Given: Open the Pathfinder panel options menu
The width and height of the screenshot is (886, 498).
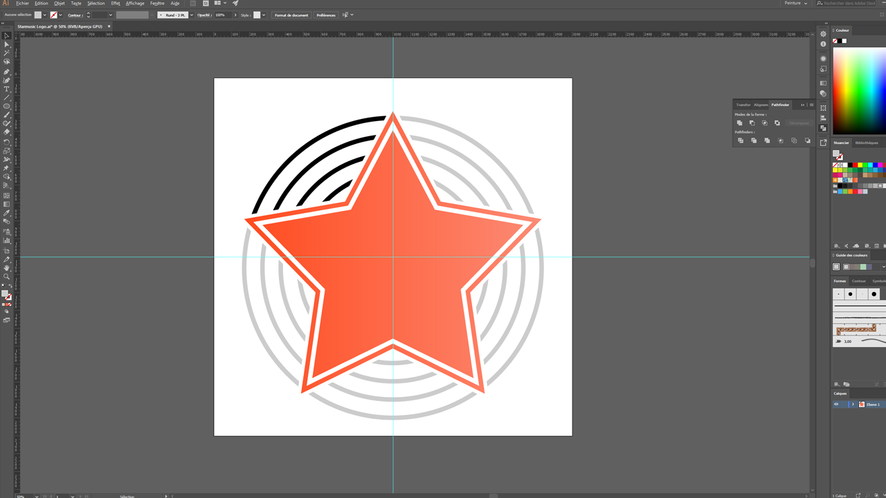Looking at the screenshot, I should [811, 105].
